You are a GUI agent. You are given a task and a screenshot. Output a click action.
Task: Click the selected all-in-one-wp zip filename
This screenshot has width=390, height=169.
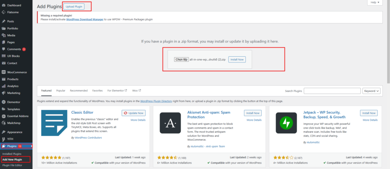(208, 60)
